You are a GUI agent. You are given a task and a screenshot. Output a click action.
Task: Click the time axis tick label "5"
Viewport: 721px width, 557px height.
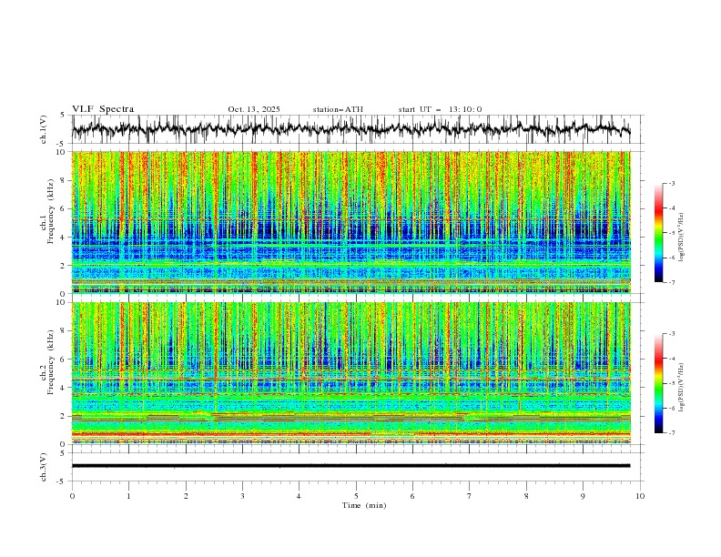pos(356,496)
